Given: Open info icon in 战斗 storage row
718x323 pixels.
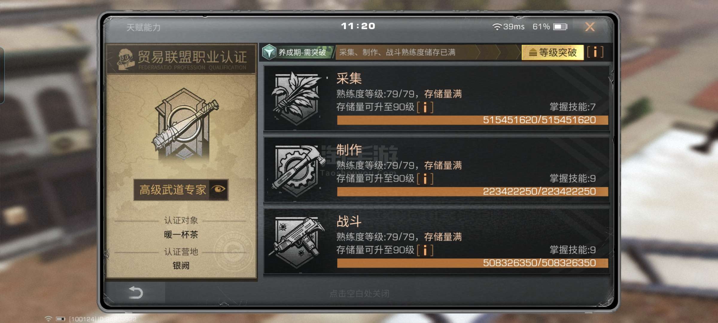Looking at the screenshot, I should pos(425,250).
